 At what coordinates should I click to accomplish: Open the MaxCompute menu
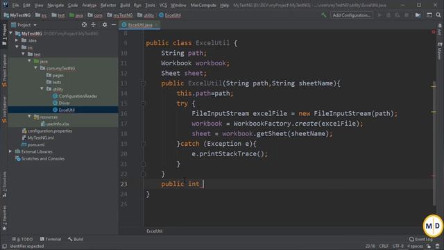click(203, 5)
